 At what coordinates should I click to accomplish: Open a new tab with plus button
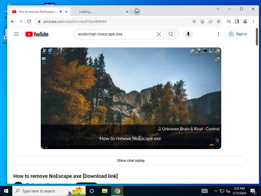tap(137, 12)
